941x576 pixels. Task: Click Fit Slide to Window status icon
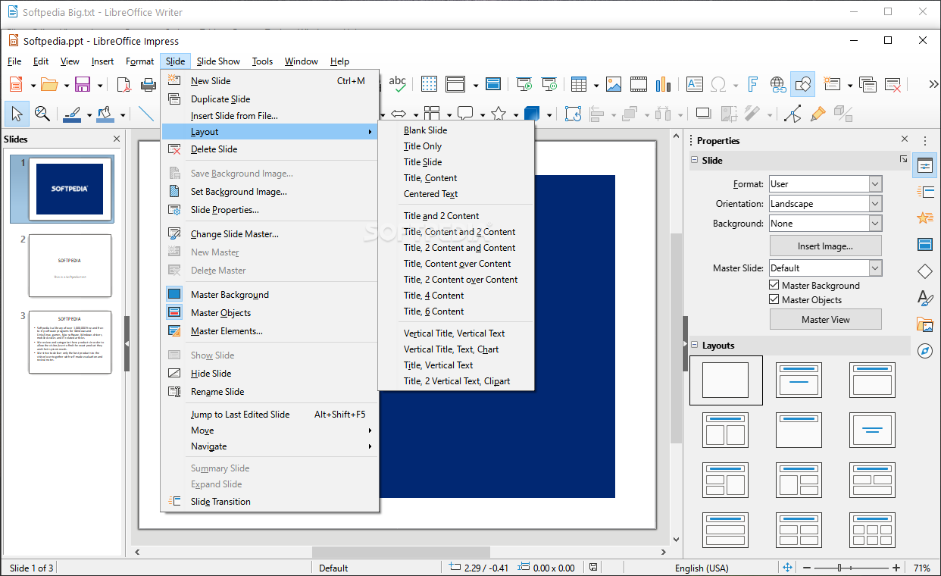click(787, 568)
